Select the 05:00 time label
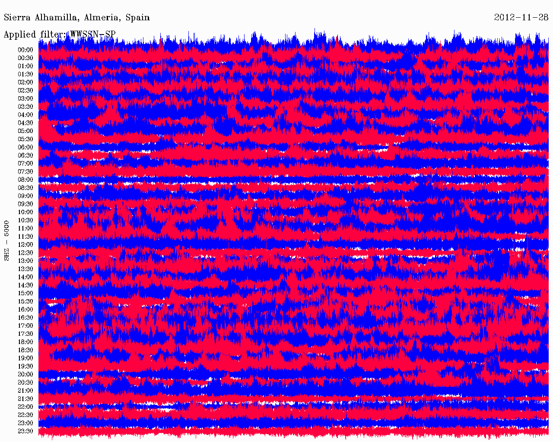Image resolution: width=553 pixels, height=442 pixels. tap(25, 131)
